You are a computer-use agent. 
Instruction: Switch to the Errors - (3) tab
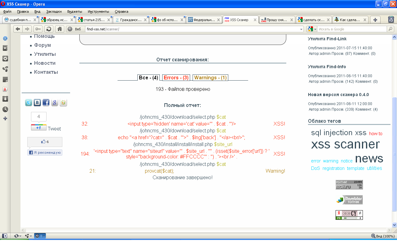click(x=176, y=77)
